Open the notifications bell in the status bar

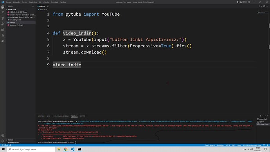point(267,145)
